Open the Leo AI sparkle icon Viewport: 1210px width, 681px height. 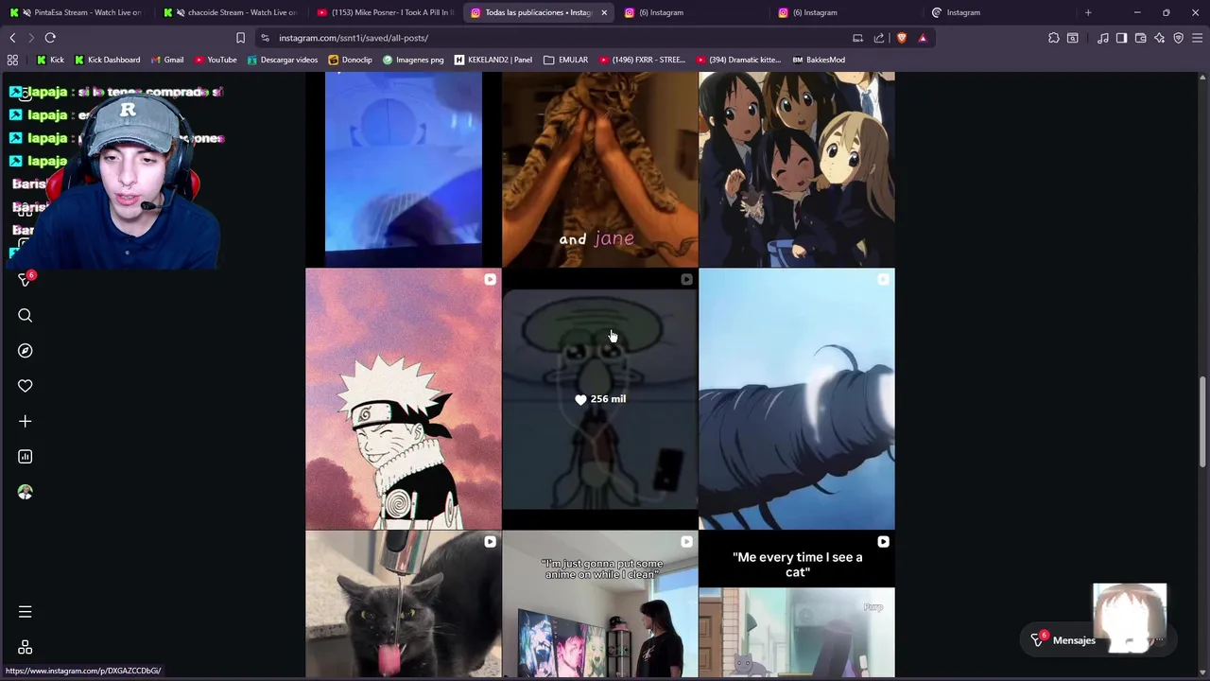coord(1160,38)
